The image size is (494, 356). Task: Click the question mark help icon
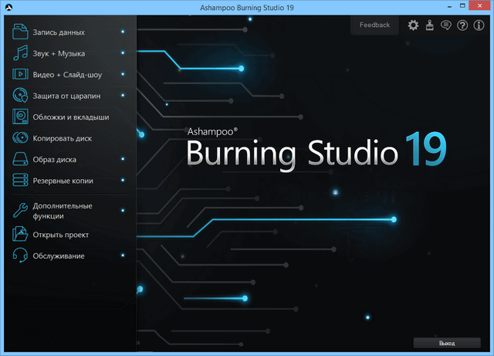click(462, 25)
